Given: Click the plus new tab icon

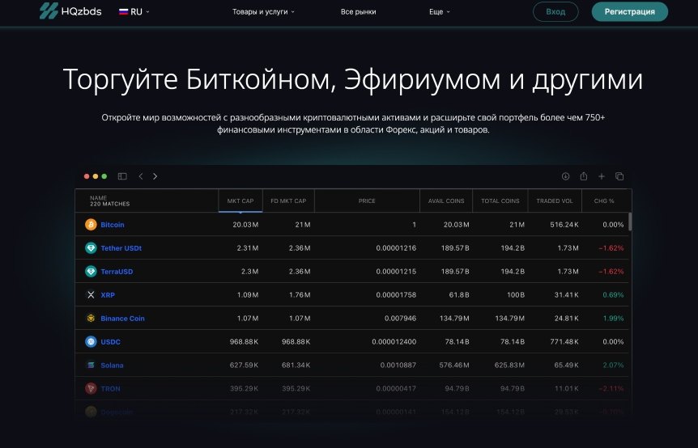Looking at the screenshot, I should 602,176.
